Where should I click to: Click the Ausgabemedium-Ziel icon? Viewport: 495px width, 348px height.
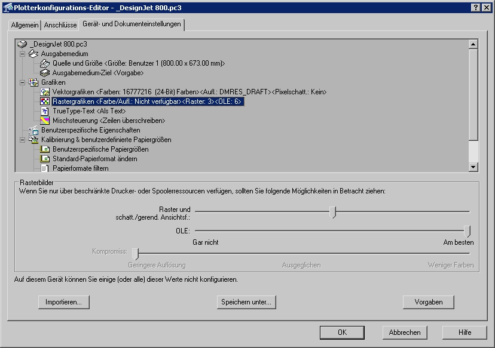tap(45, 73)
